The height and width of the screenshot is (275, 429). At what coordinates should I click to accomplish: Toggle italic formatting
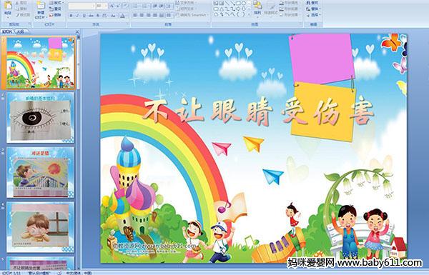pyautogui.click(x=77, y=16)
